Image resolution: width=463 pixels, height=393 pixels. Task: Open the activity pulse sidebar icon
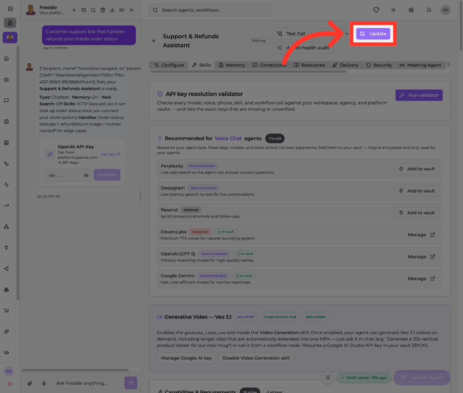(x=7, y=184)
